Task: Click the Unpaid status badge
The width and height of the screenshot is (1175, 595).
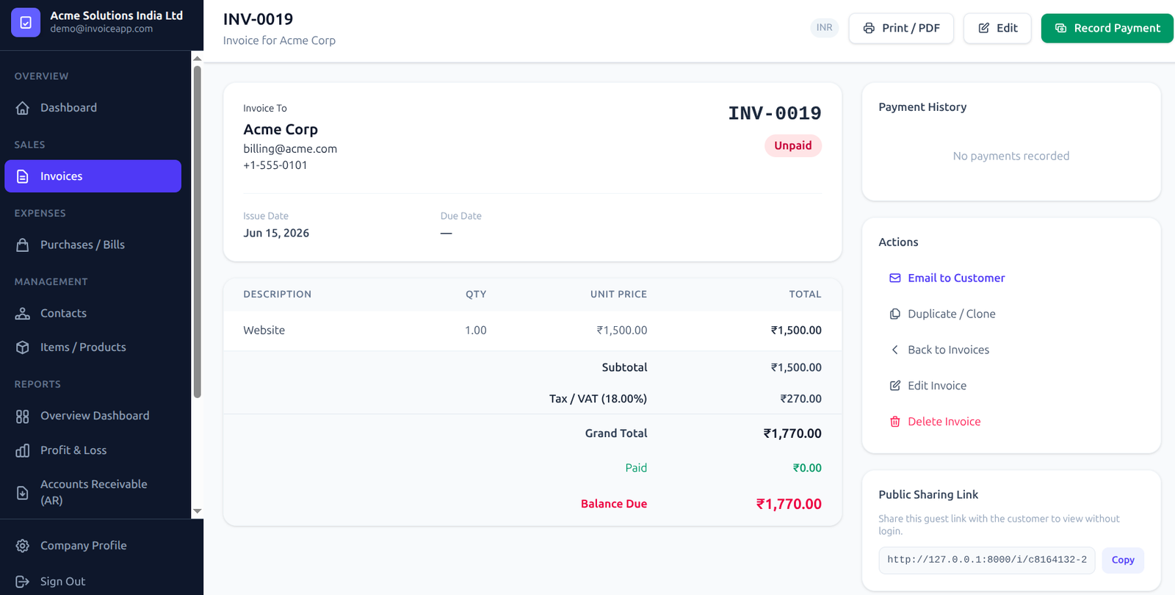Action: click(793, 145)
